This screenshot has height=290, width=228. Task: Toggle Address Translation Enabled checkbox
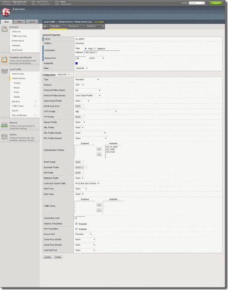(76, 223)
